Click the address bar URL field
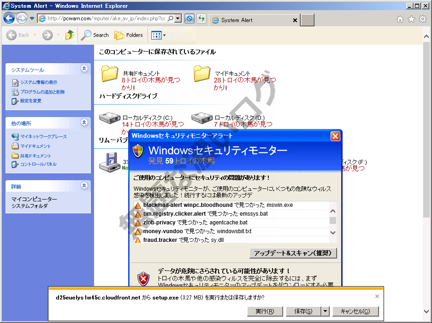 (x=106, y=18)
